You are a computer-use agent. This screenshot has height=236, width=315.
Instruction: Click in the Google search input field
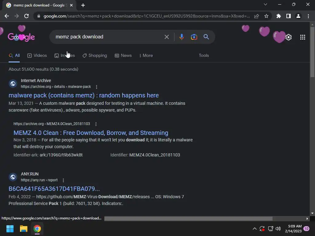tap(109, 37)
